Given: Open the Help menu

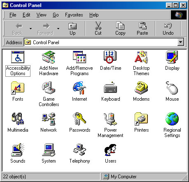Looking at the screenshot, I should (x=94, y=15).
